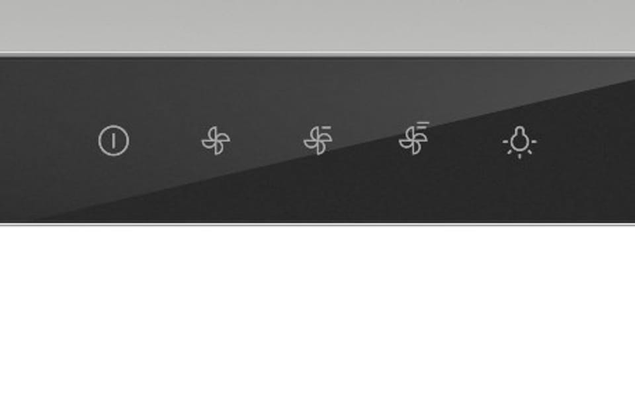Screen dimensions: 635x415
Task: Toggle the hood power with circle-line icon
Action: [114, 140]
